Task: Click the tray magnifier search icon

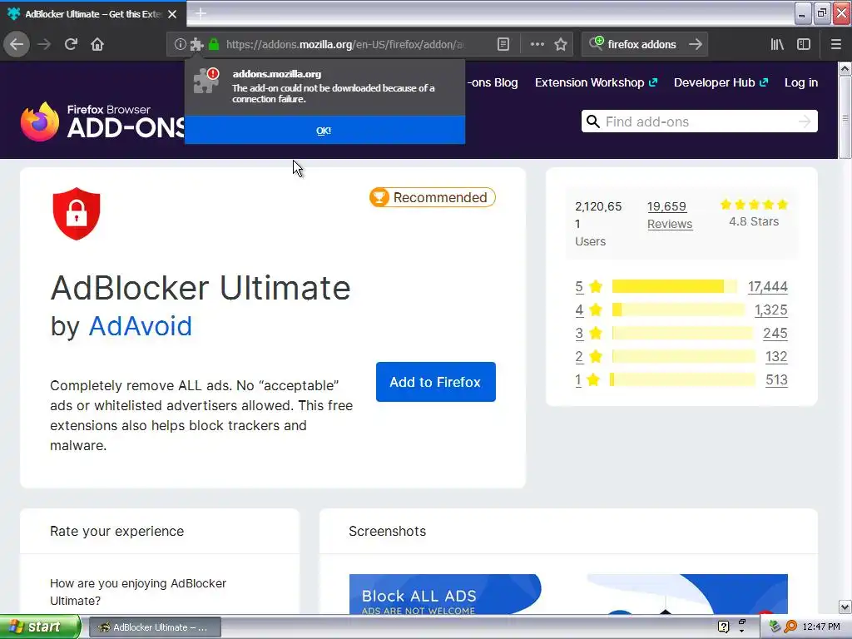Action: (790, 627)
